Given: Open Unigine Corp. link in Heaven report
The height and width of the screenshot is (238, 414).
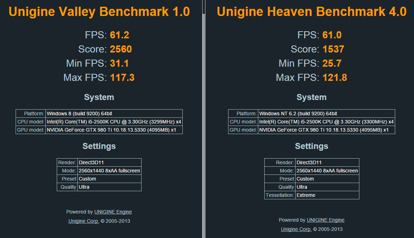Looking at the screenshot, I should point(296,229).
